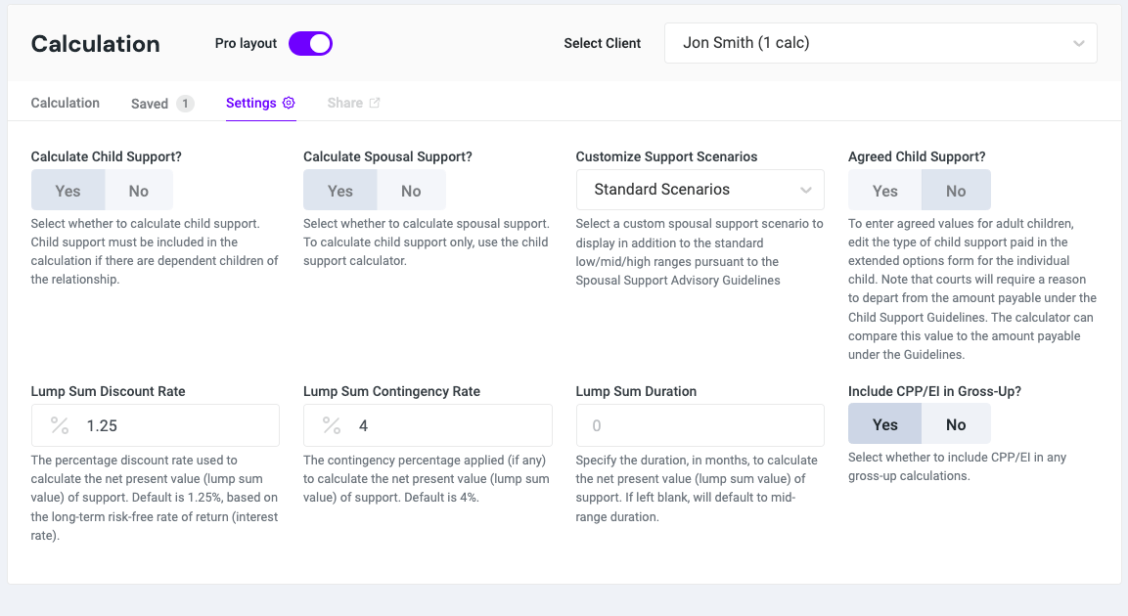1128x616 pixels.
Task: Click the chevron in the client selector box
Action: [x=1078, y=43]
